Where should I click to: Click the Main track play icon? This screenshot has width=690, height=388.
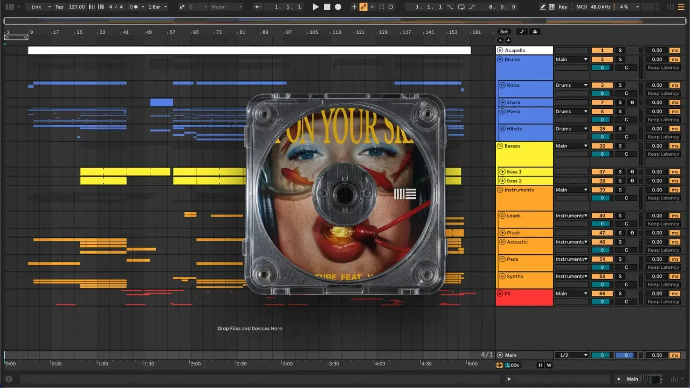tap(500, 355)
